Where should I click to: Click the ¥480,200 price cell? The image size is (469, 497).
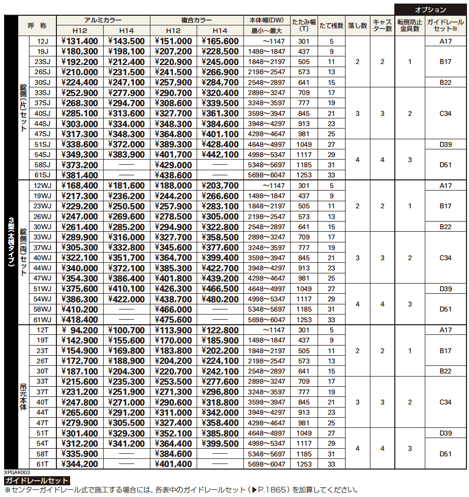220,299
